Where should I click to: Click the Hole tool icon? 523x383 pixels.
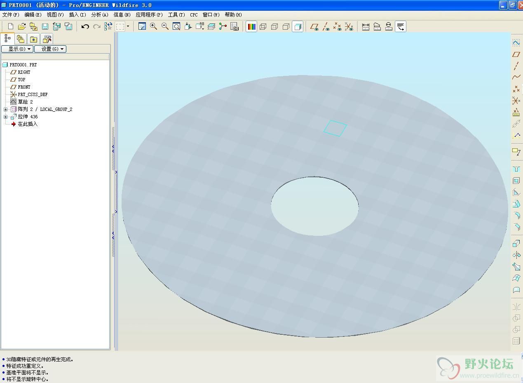click(516, 169)
